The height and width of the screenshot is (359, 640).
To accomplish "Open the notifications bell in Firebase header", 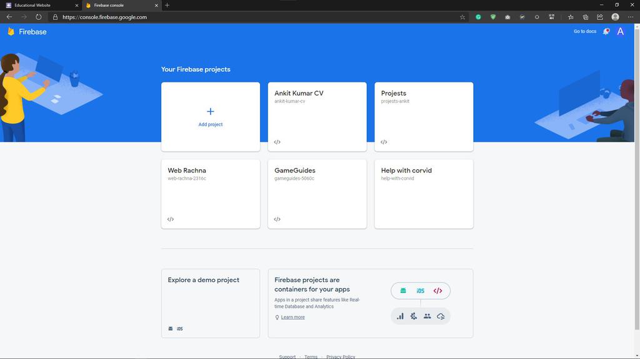I will (606, 31).
